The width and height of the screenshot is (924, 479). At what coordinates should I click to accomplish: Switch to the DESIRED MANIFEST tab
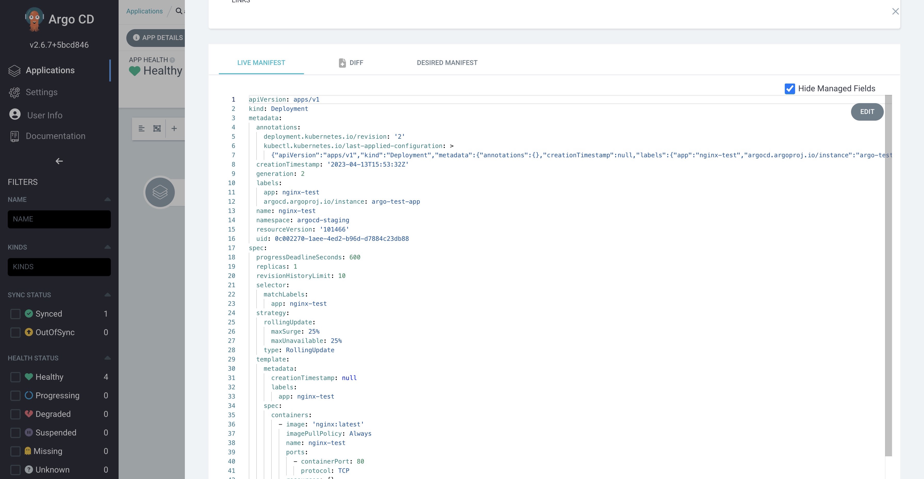447,63
